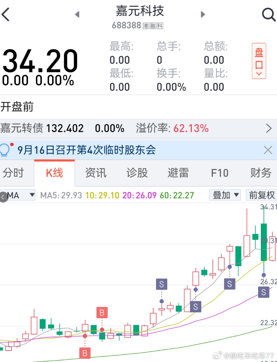Open the F10 tab

[x=220, y=173]
